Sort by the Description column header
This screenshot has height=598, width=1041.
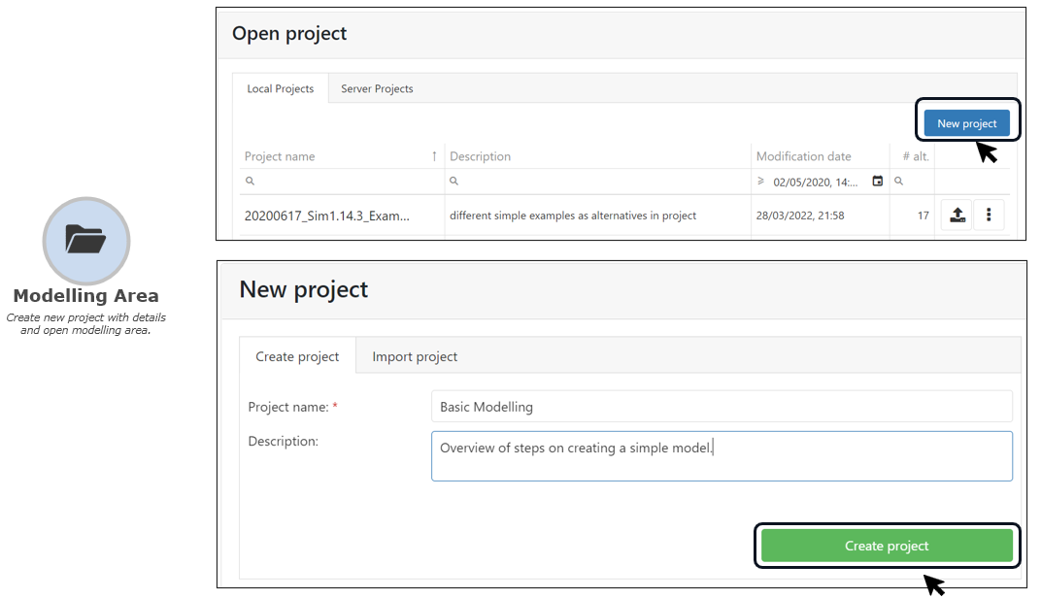pyautogui.click(x=480, y=156)
